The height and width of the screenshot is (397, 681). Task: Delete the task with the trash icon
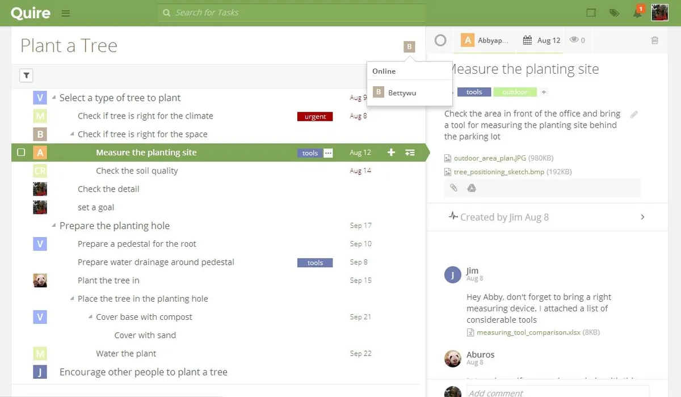pos(655,40)
